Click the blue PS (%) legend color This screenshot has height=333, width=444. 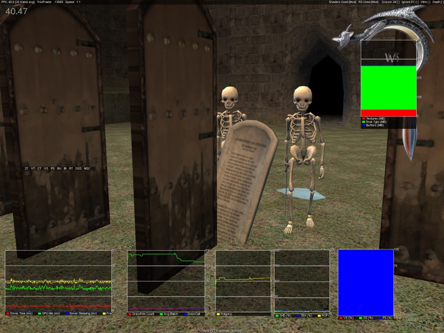click(x=380, y=318)
